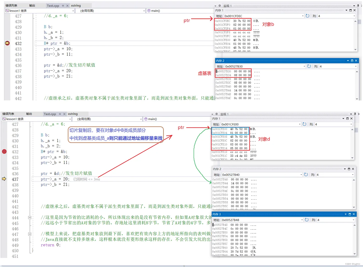Switch to 输出 tab in lower capture
Image resolution: width=363 pixels, height=267 pixels.
(29, 114)
